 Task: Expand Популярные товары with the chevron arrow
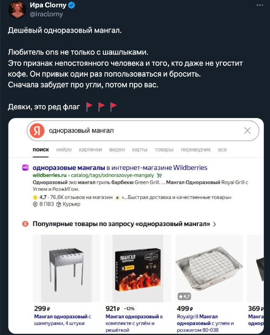214,224
